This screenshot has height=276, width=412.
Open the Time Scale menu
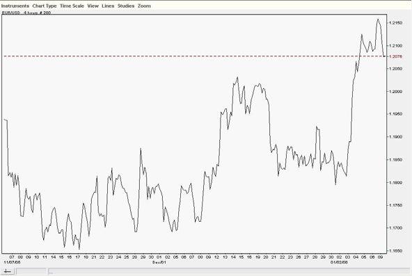[72, 6]
